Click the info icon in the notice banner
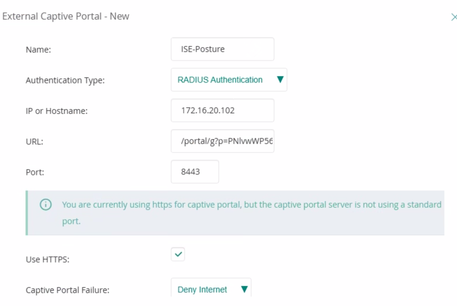457x306 pixels. pyautogui.click(x=46, y=205)
